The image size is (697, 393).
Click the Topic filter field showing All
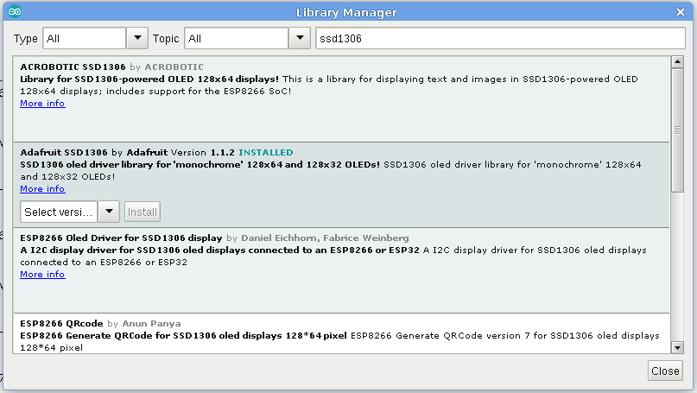(236, 39)
